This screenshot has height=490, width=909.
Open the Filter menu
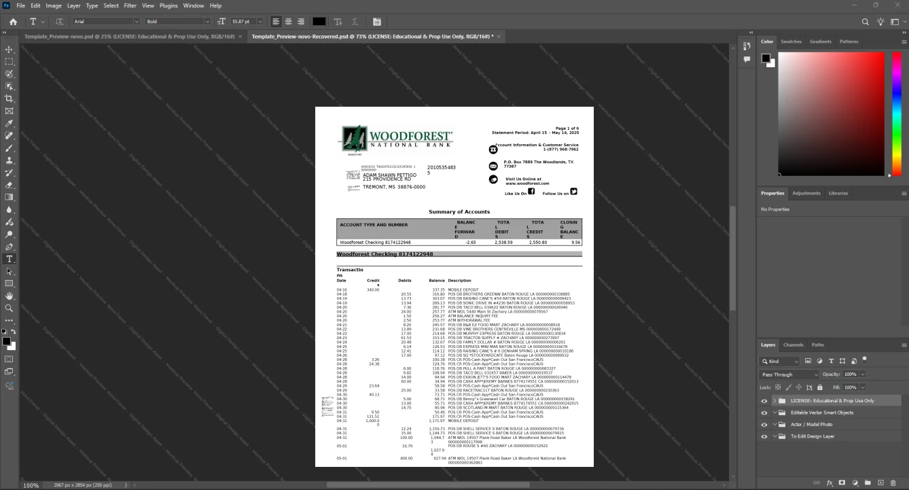point(130,5)
